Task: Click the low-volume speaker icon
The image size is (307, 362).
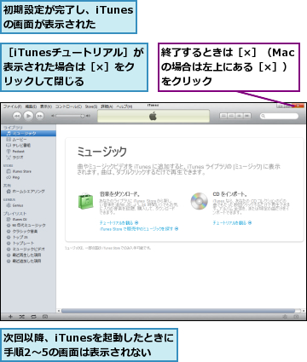Action: pyautogui.click(x=53, y=116)
